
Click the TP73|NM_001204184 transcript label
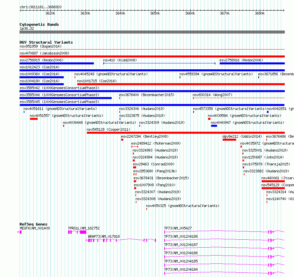(181, 269)
